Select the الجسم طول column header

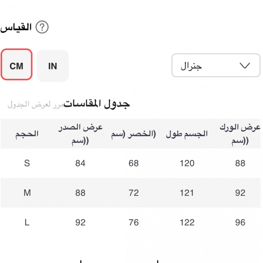coord(187,134)
